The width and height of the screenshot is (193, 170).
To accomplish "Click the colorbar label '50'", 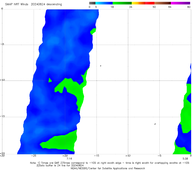I will point(154,7).
